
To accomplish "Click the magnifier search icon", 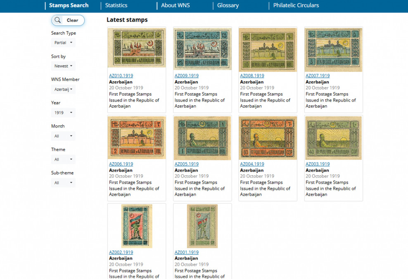I will (58, 20).
